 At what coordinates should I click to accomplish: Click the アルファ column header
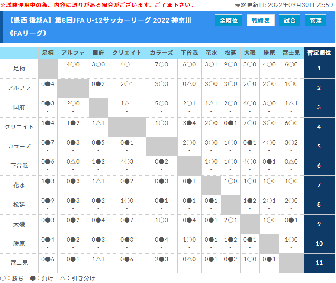click(73, 53)
